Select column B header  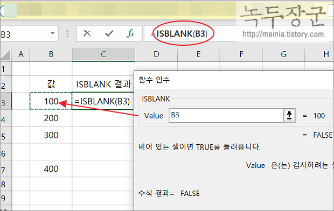tap(51, 54)
